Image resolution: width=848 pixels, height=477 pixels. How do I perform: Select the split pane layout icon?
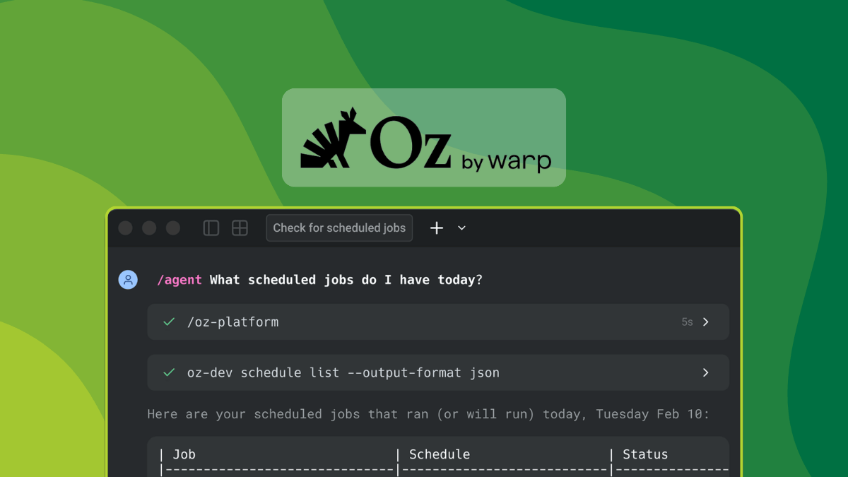pyautogui.click(x=211, y=228)
